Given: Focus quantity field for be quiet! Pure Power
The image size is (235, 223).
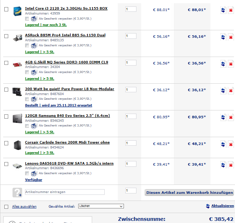Looking at the screenshot, I should coord(131,90).
